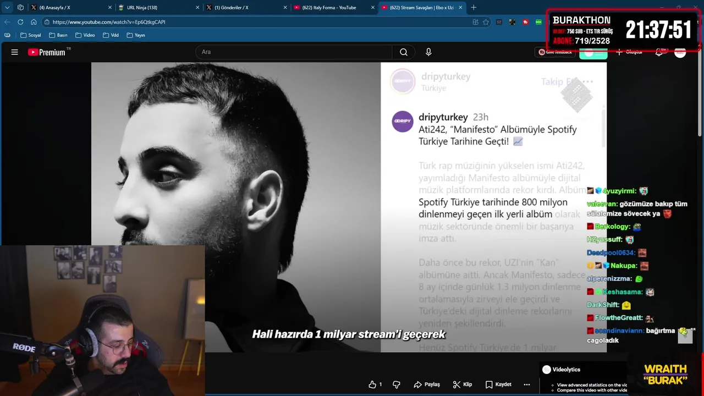Close the URL Ninja tab
This screenshot has height=396, width=704.
pyautogui.click(x=197, y=8)
